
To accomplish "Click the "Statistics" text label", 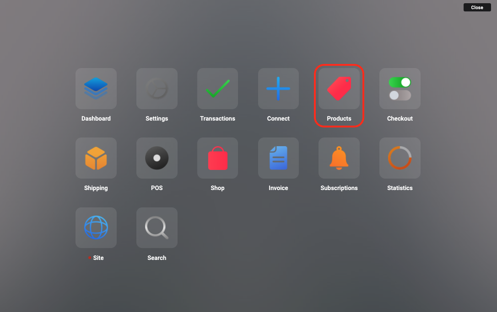I will (x=400, y=188).
